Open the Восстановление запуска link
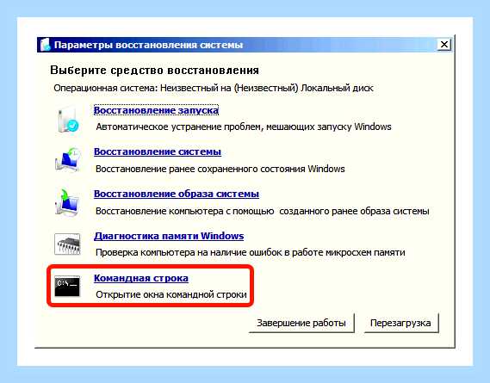 click(x=156, y=110)
